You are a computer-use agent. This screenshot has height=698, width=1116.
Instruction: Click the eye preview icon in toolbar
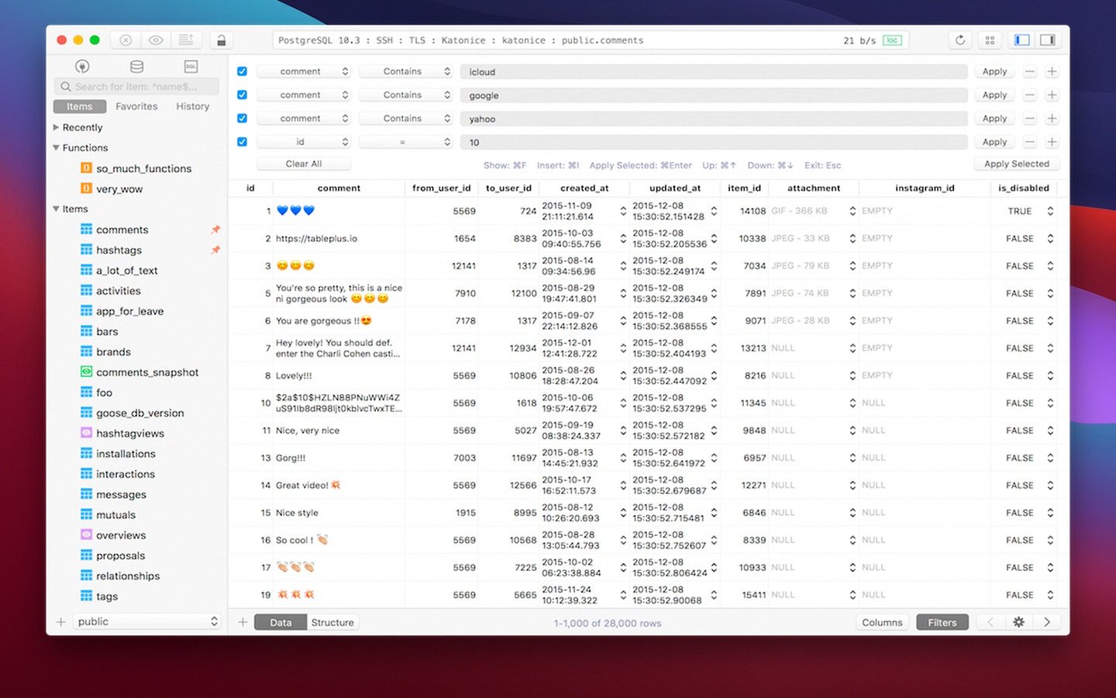(x=156, y=40)
